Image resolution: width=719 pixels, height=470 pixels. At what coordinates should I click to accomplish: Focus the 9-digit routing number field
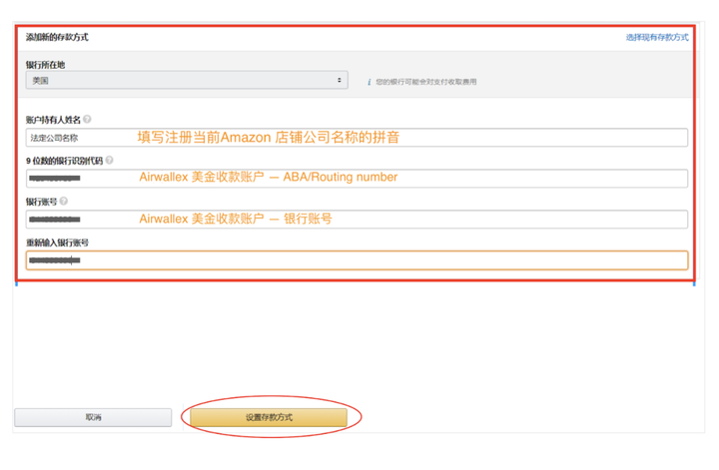click(357, 179)
